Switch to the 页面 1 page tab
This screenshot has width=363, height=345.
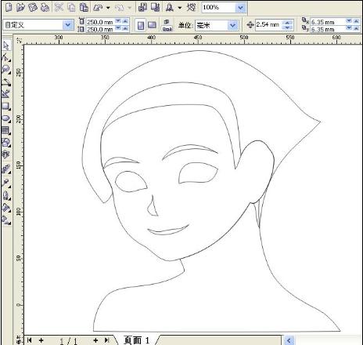[137, 340]
